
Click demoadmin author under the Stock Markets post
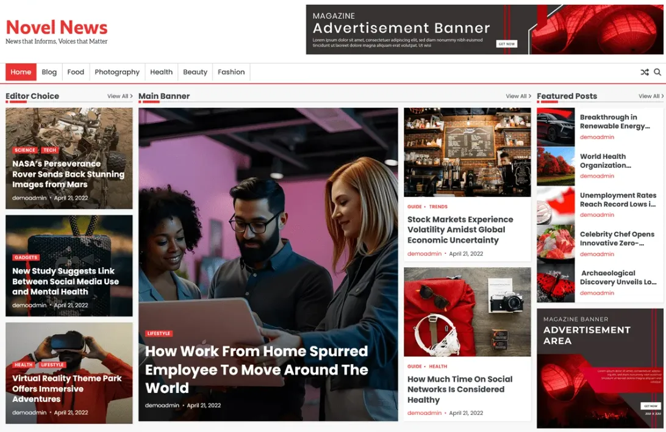tap(424, 254)
